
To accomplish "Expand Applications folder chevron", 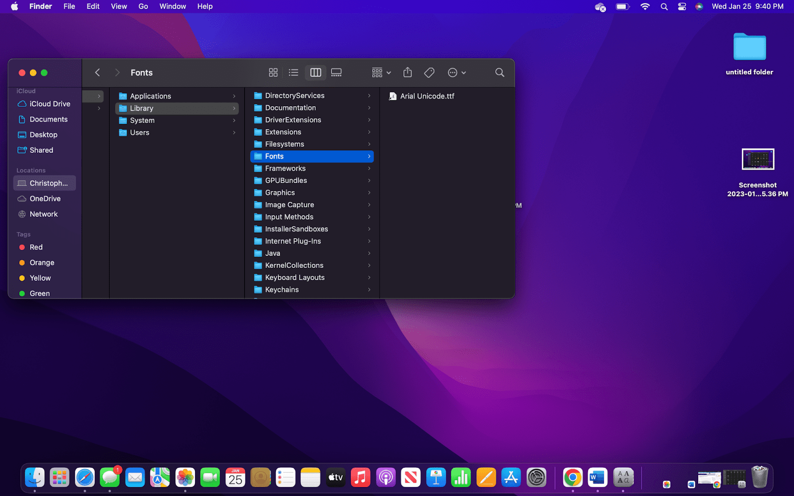I will point(234,96).
